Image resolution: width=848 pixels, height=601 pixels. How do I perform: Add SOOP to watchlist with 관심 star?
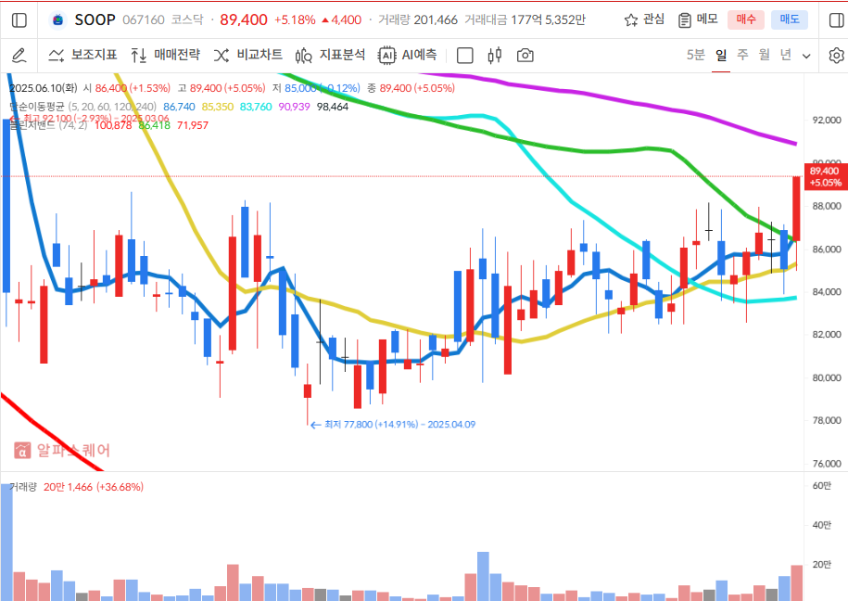(x=644, y=19)
